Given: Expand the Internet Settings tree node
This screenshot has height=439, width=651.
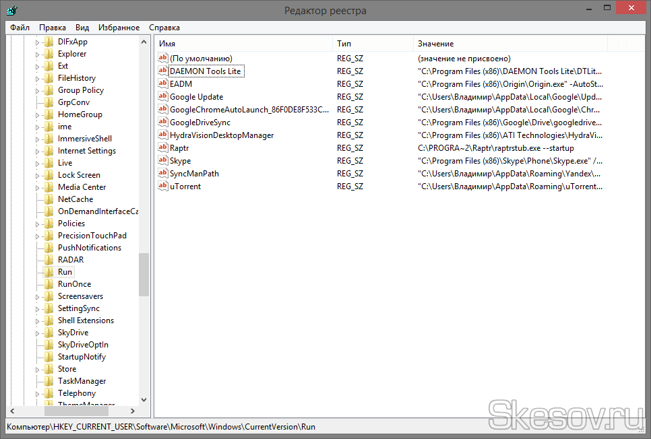Looking at the screenshot, I should click(38, 151).
